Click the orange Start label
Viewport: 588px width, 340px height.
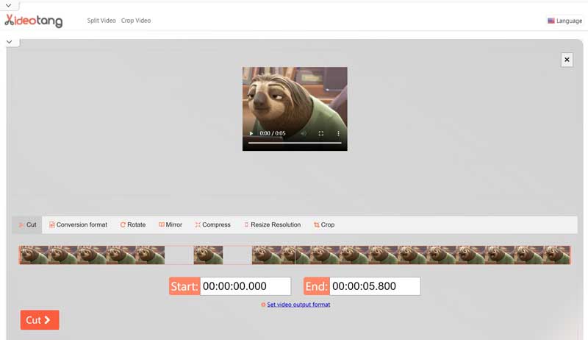[x=184, y=286]
